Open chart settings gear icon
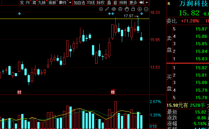 click(x=101, y=9)
